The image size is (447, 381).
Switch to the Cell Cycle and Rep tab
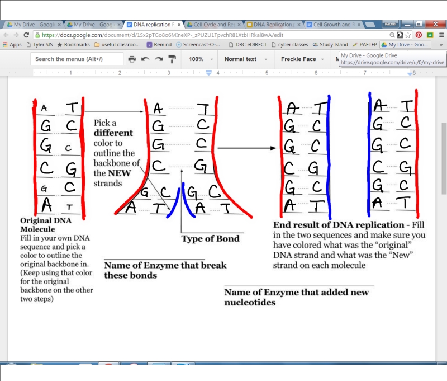click(x=213, y=25)
